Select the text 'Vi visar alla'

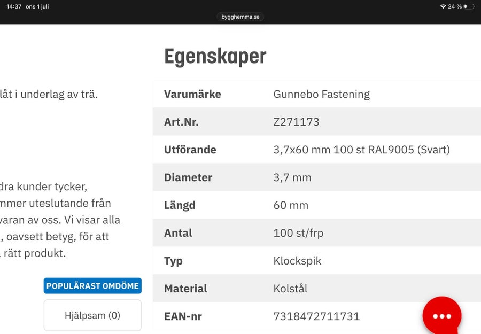click(x=92, y=220)
